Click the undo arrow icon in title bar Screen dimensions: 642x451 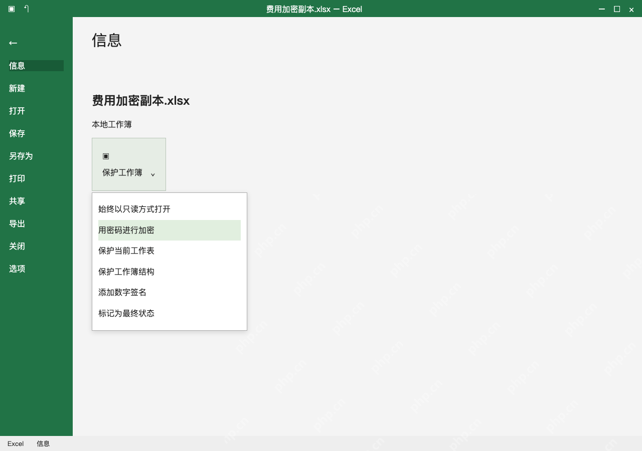(x=27, y=9)
